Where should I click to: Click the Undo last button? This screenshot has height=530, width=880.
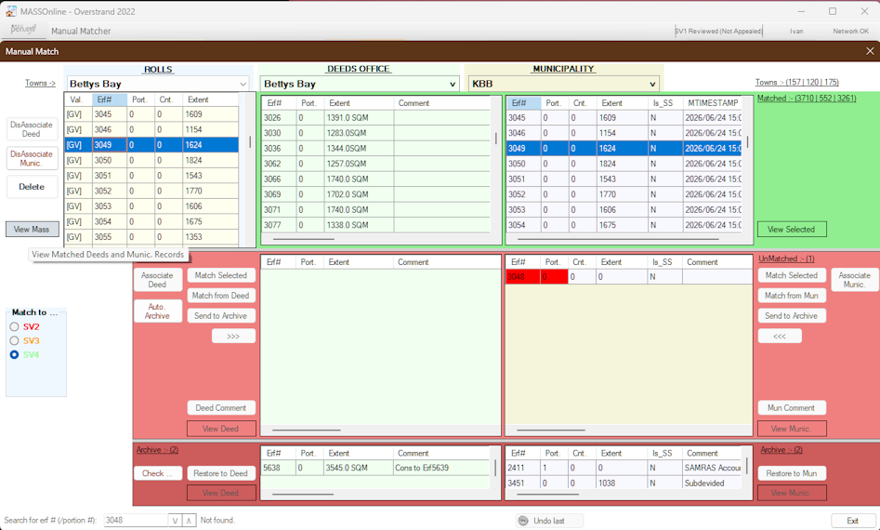tap(550, 521)
